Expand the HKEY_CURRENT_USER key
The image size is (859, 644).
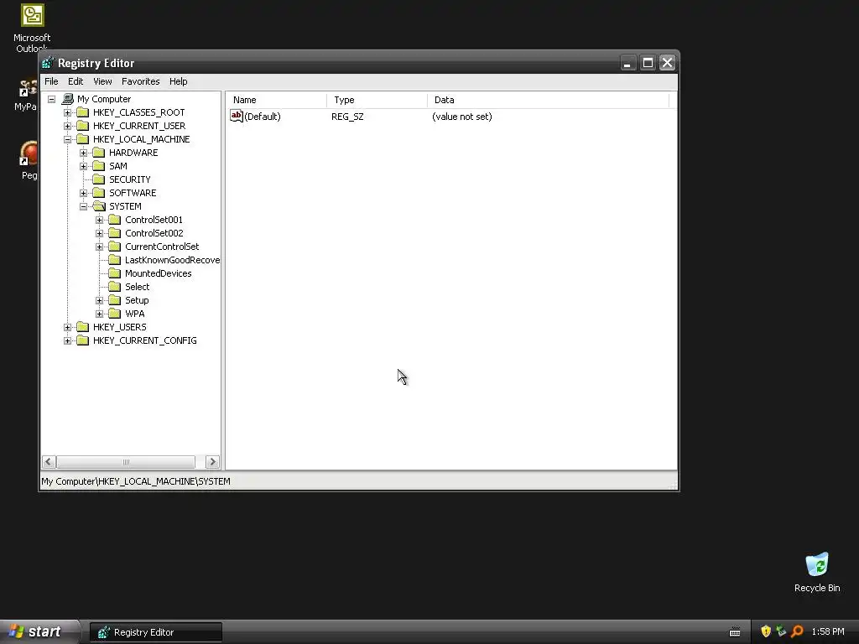(x=67, y=126)
